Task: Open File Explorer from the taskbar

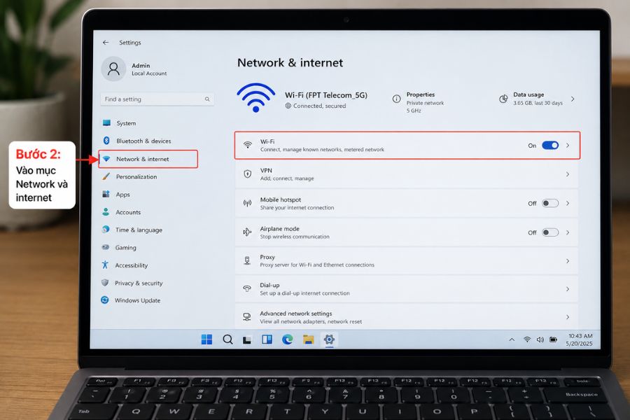Action: (308, 339)
